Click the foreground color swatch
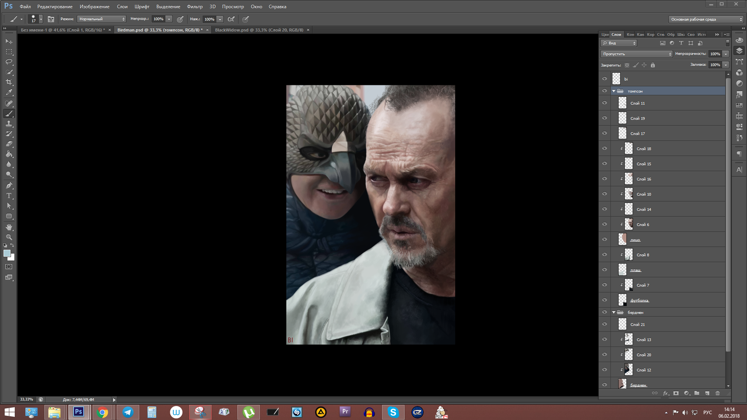Image resolution: width=747 pixels, height=420 pixels. coord(7,253)
